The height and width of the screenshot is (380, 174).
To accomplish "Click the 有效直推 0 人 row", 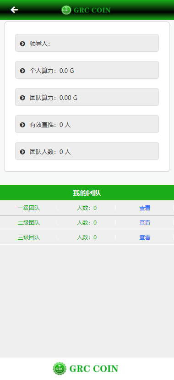I will [87, 124].
